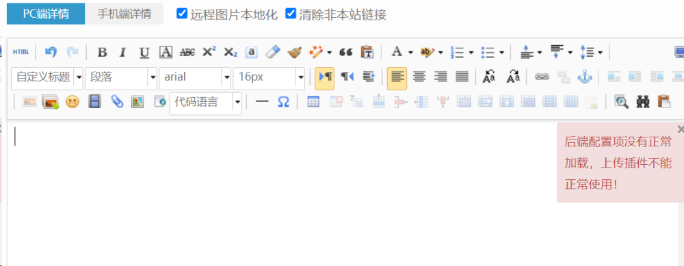Uncheck 远程图片本地化 checkbox
Viewport: 684px width, 266px height.
182,14
